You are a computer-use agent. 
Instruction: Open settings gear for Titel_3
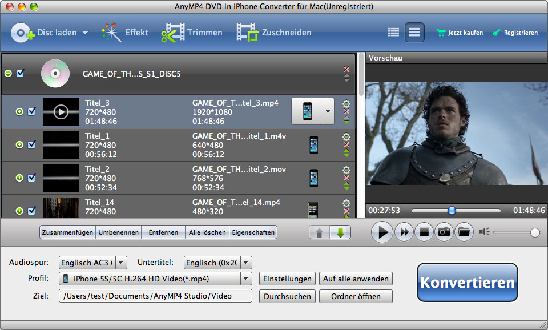click(346, 104)
